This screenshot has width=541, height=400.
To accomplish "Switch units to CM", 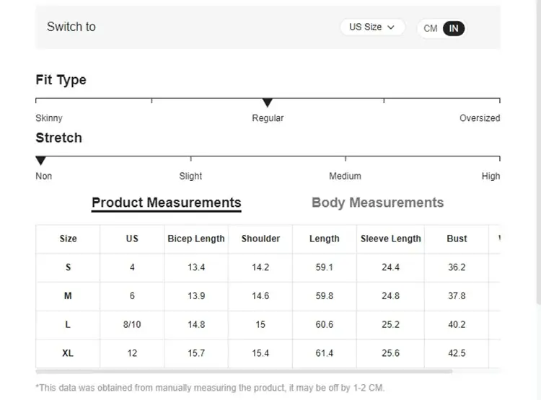I will tap(431, 29).
